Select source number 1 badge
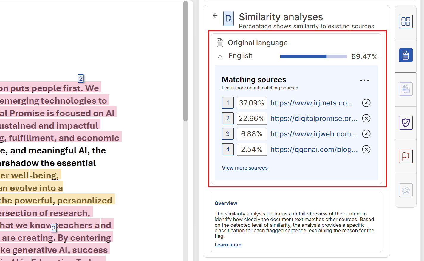Viewport: 424px width, 261px height. point(228,103)
